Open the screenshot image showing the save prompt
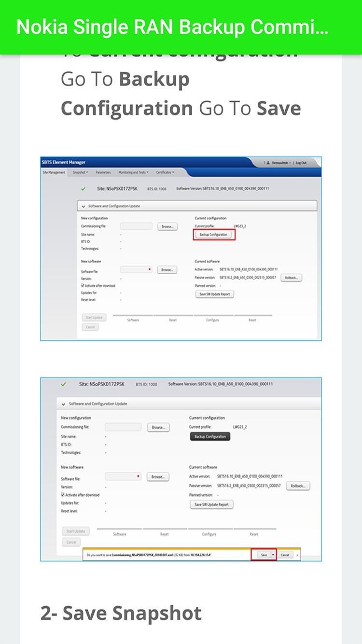362x644 pixels. click(181, 469)
